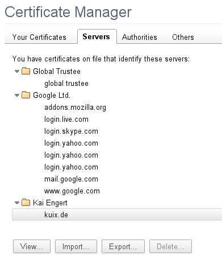
Task: Collapse the Google Ltd. group
Action: [x=17, y=95]
